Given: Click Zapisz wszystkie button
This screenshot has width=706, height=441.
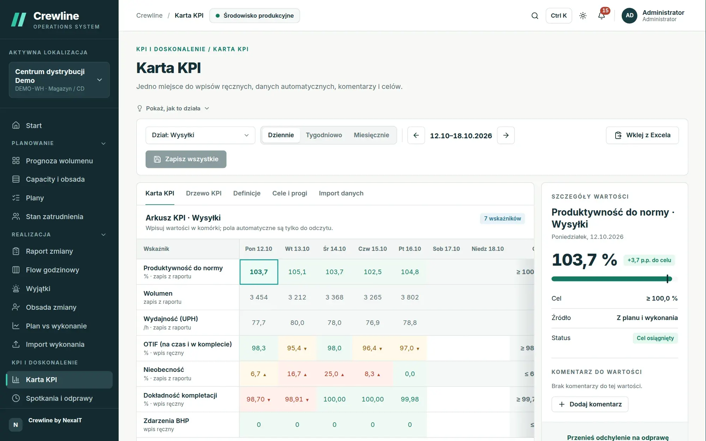Looking at the screenshot, I should click(x=186, y=159).
